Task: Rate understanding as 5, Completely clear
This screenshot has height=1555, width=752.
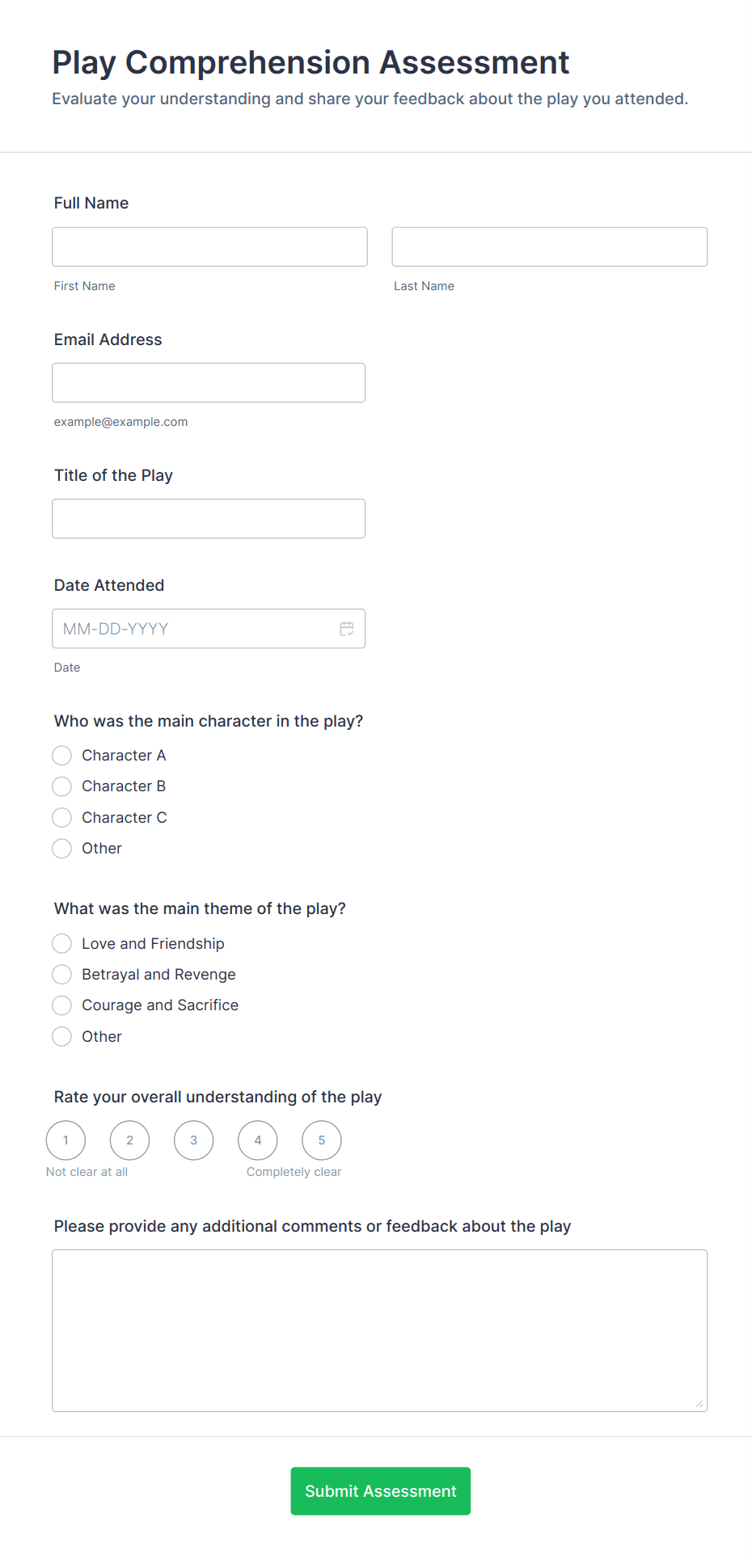Action: coord(321,1140)
